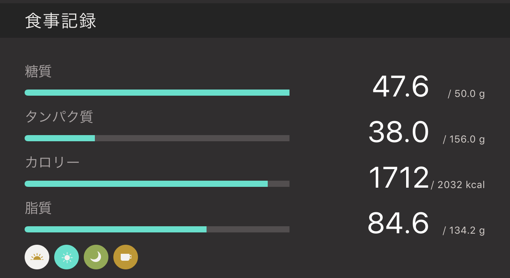Tap the 47.6 carbohydrate value
This screenshot has height=278, width=510.
point(400,87)
